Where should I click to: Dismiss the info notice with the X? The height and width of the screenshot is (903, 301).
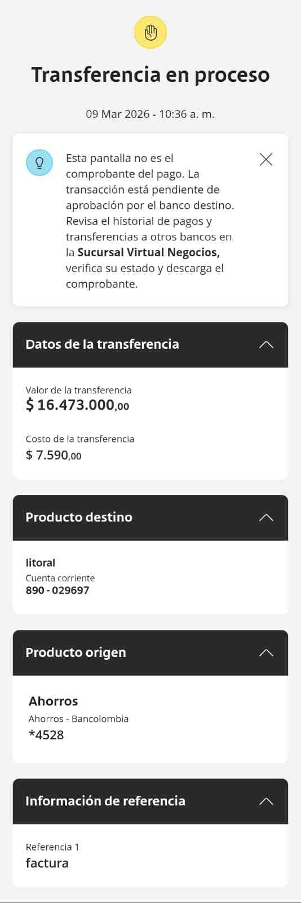pos(266,159)
